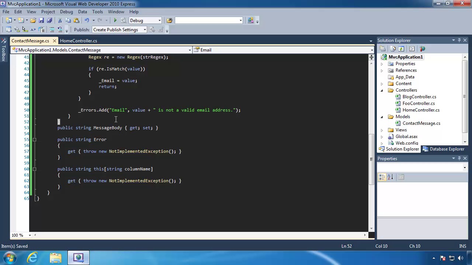Expand the Properties node in Solution Explorer
This screenshot has width=472, height=265.
coord(382,64)
